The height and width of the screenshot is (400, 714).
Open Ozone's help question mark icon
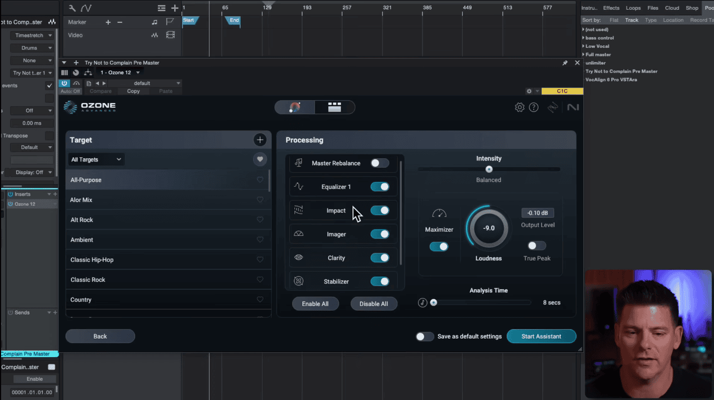pyautogui.click(x=533, y=107)
